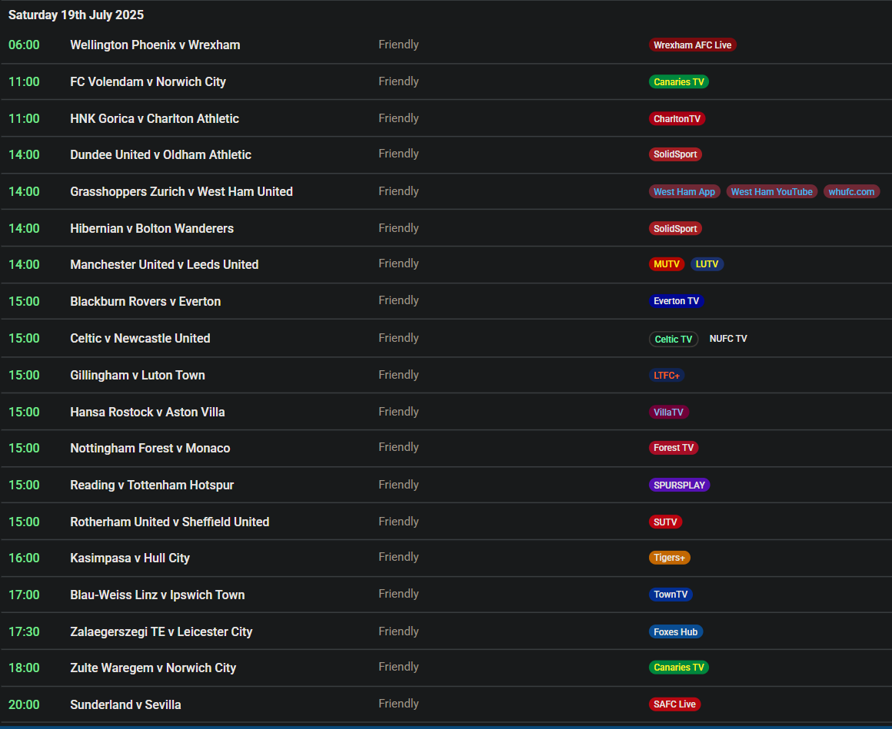Viewport: 892px width, 729px height.
Task: Click the Foxes Hub badge
Action: pyautogui.click(x=676, y=632)
